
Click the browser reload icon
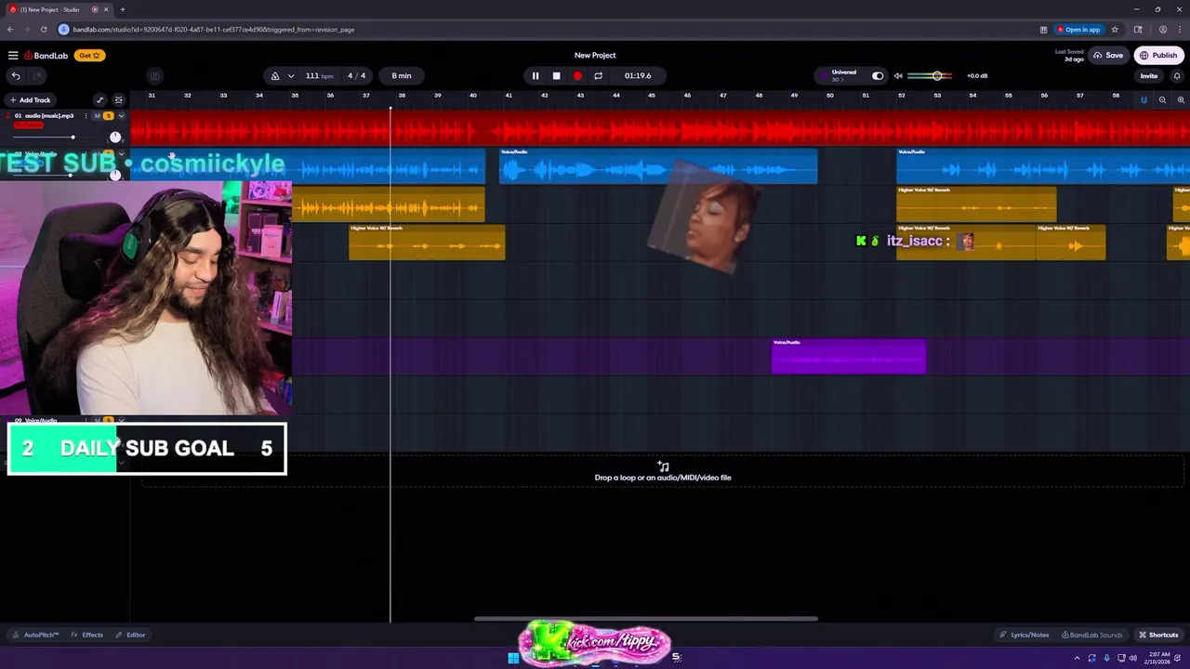[x=44, y=30]
